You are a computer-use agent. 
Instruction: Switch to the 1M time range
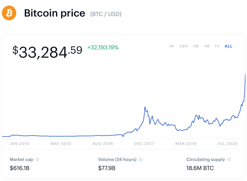(207, 46)
